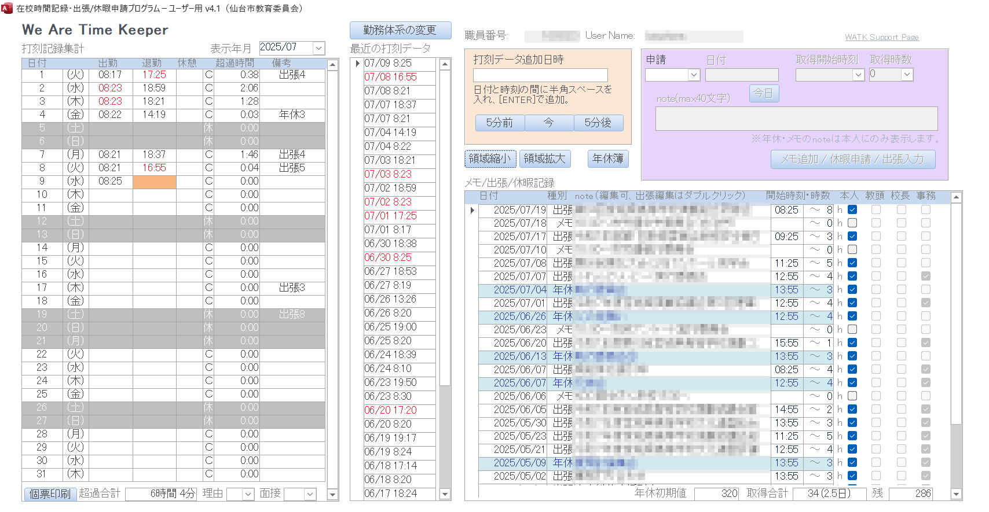Click scroll-down arrow of the monthly attendance table
The image size is (989, 512).
pyautogui.click(x=333, y=495)
